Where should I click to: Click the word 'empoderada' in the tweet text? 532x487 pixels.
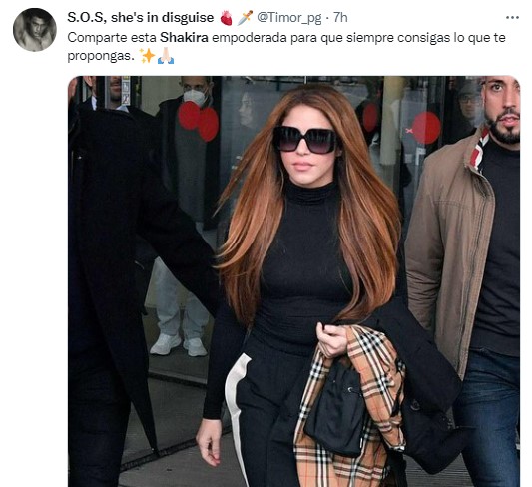(x=250, y=38)
